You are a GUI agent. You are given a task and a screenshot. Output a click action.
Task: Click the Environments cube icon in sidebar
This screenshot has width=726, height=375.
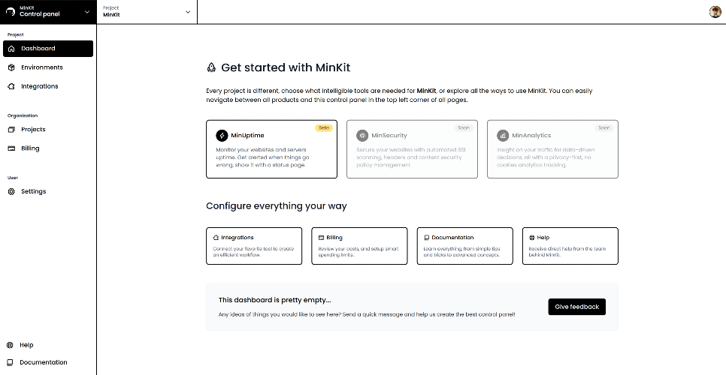(x=11, y=67)
